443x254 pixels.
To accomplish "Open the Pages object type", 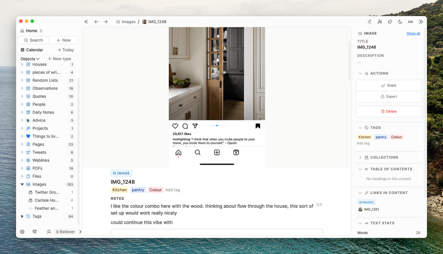I will [x=38, y=145].
